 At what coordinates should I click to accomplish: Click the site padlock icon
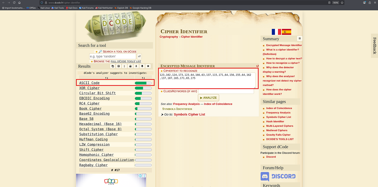click(46, 2)
